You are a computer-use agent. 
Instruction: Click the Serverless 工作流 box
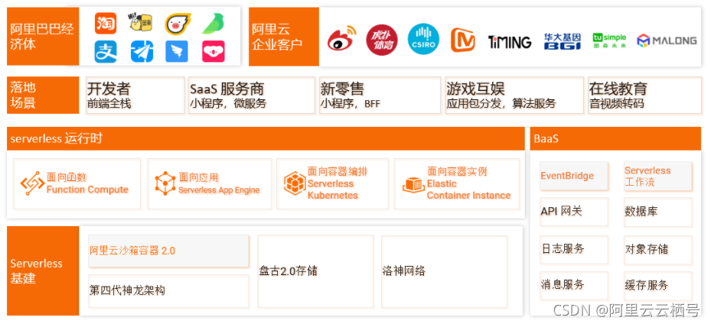(x=658, y=176)
